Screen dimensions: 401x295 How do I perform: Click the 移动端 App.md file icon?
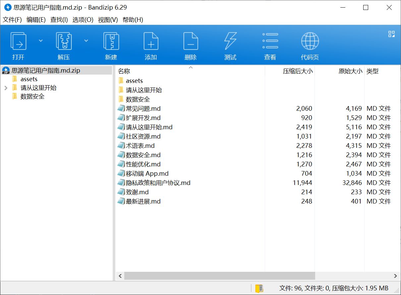pos(121,173)
